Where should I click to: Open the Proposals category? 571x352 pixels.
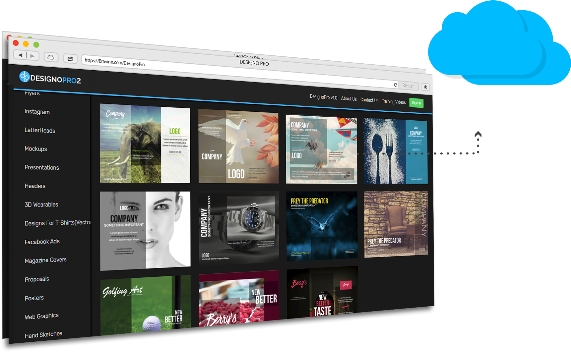[x=37, y=279]
